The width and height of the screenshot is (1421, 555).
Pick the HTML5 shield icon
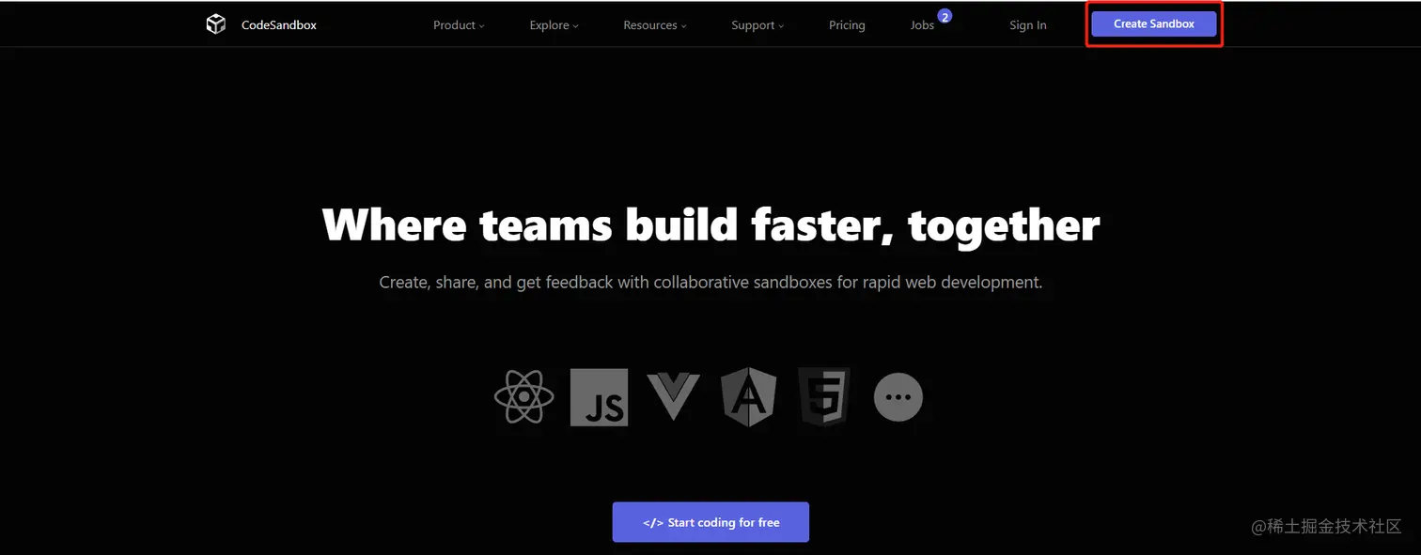(x=824, y=397)
